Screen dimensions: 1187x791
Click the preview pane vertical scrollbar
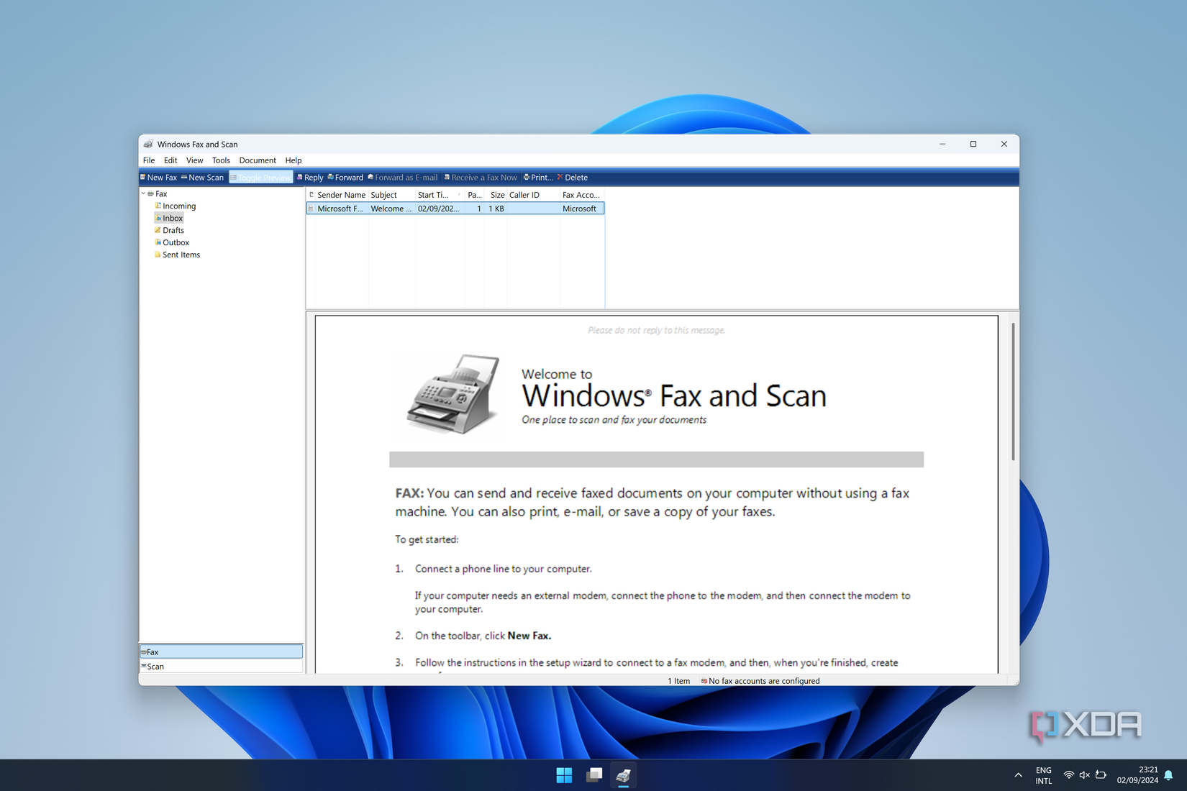pos(1013,392)
